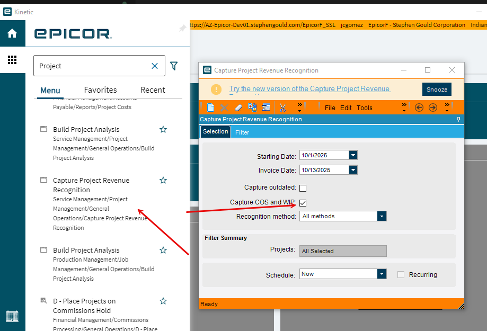Click the process-save toolbar icon next to eraser
Image resolution: width=487 pixels, height=331 pixels.
(x=252, y=108)
